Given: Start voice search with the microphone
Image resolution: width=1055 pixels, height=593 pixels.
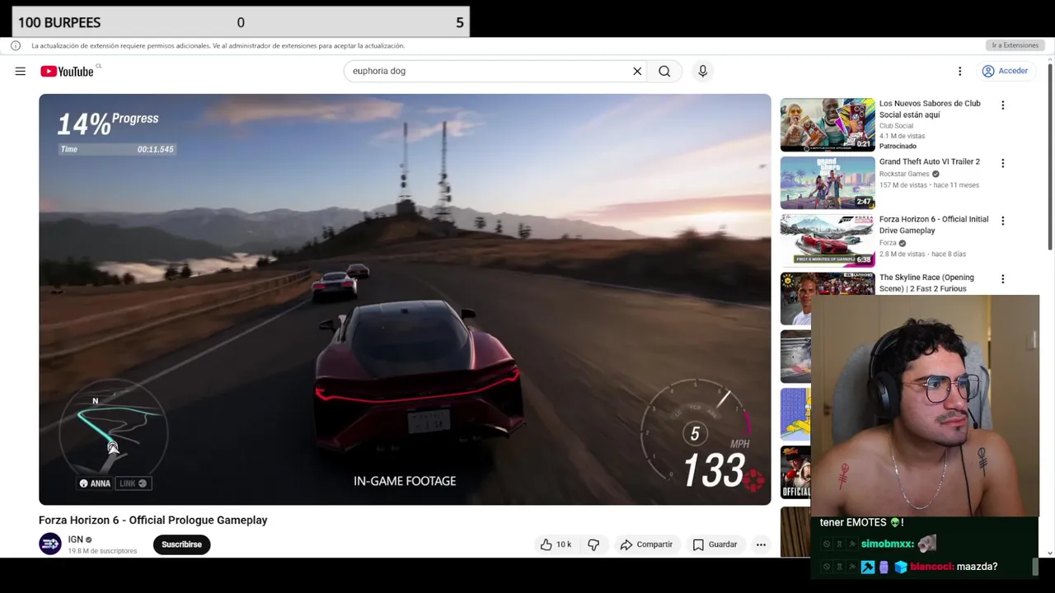Looking at the screenshot, I should 702,71.
